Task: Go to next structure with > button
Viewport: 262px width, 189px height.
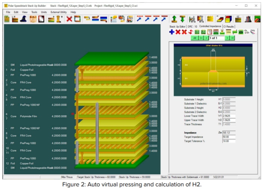Action: 227,38
